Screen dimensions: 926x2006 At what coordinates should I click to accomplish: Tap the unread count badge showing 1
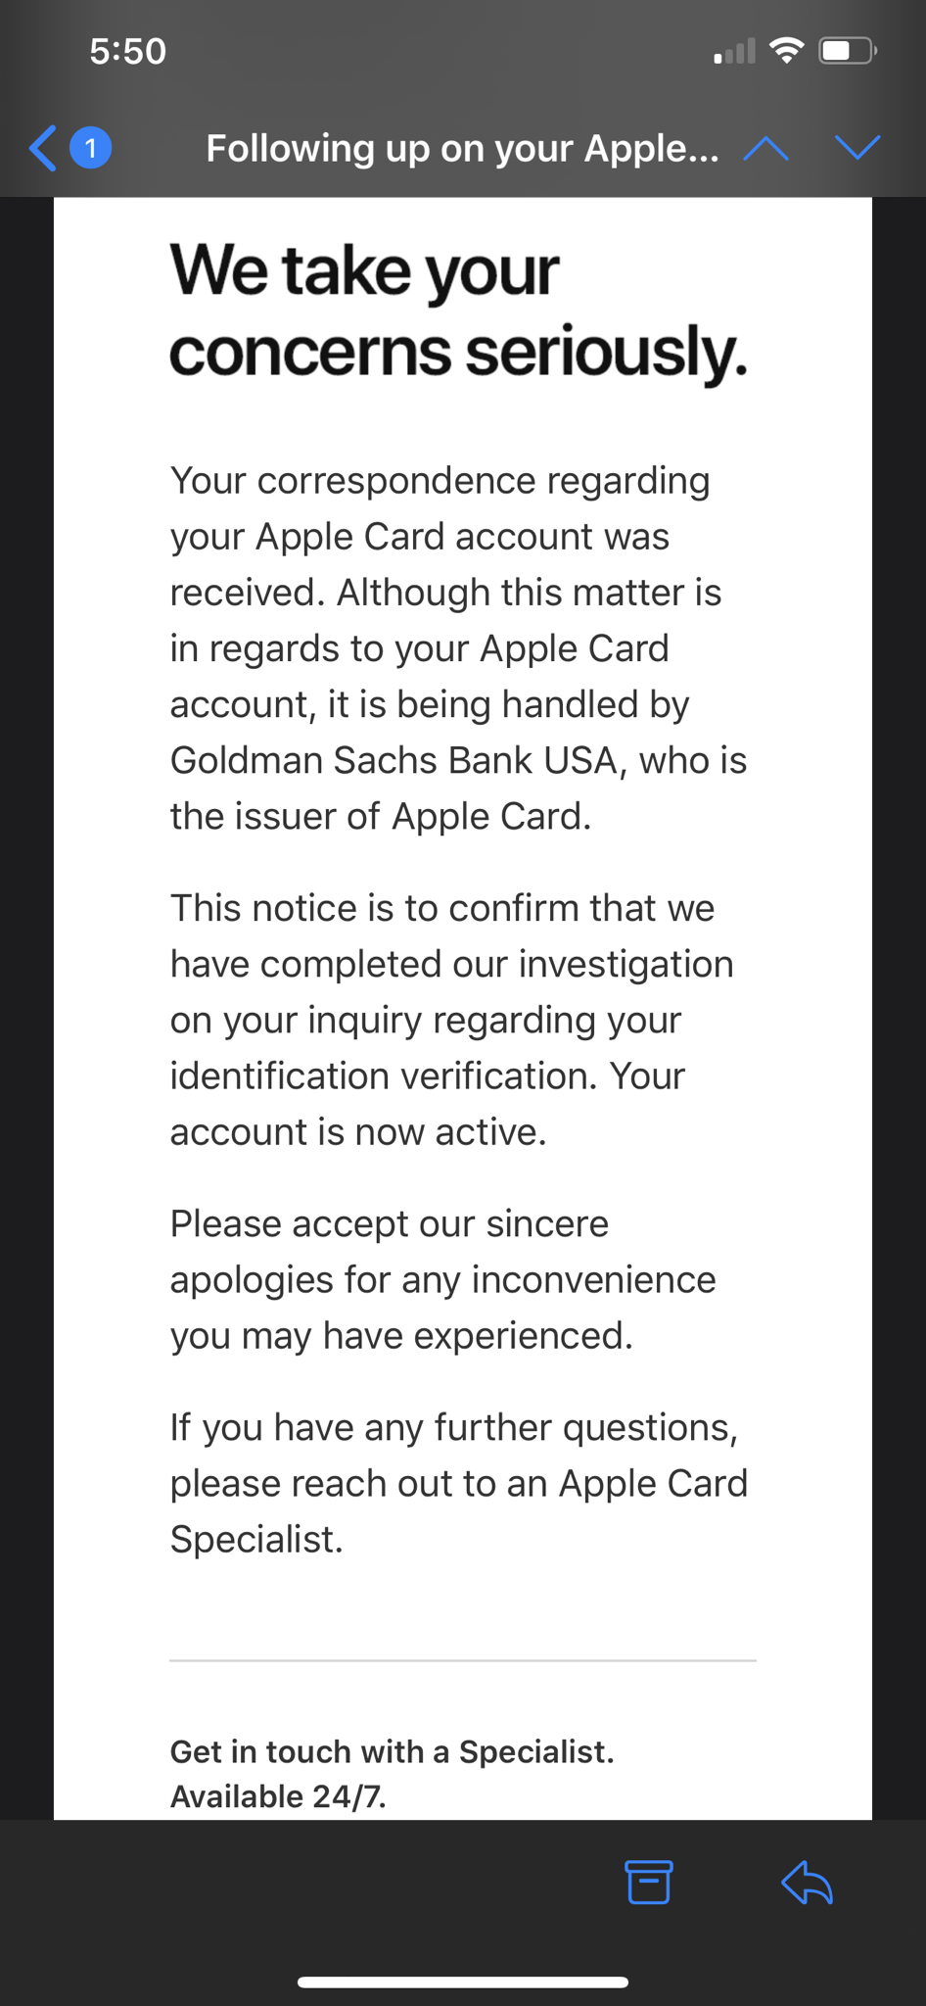(90, 149)
